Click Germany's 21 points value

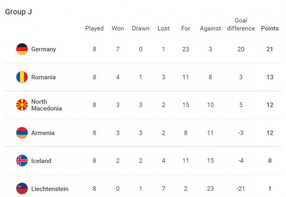point(270,49)
